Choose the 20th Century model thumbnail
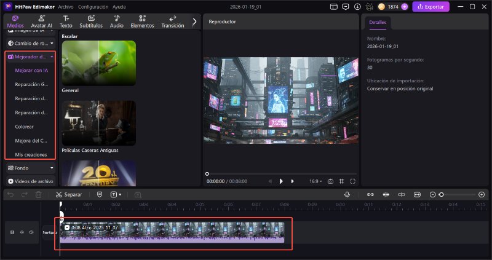The image size is (492, 260). pyautogui.click(x=99, y=173)
